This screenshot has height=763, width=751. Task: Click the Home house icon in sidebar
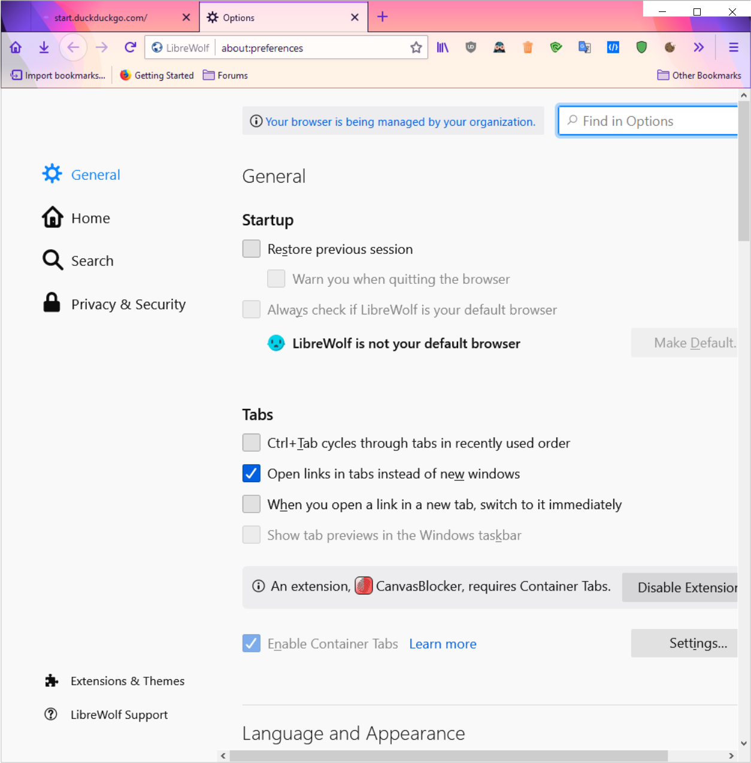pyautogui.click(x=52, y=217)
